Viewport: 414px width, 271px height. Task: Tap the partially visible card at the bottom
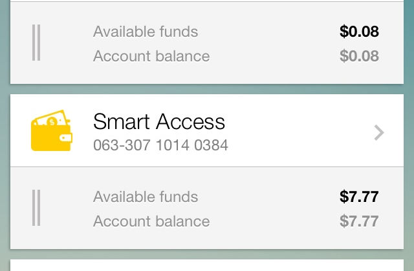[207, 265]
